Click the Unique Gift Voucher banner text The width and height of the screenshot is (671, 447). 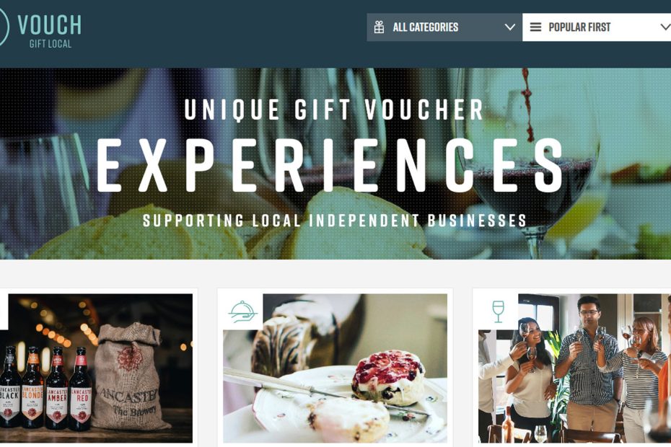[334, 110]
